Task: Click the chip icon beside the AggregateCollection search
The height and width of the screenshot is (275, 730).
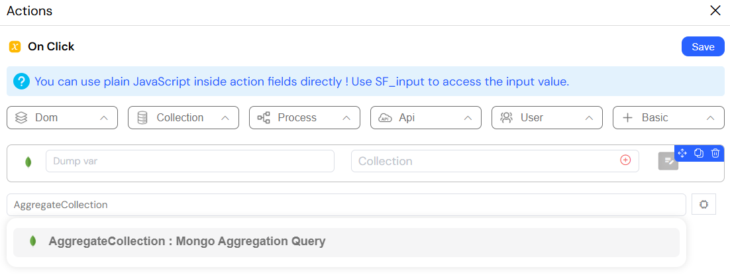Action: 704,205
